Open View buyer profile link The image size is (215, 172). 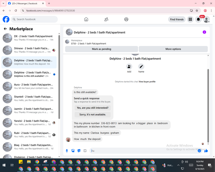pos(147,82)
